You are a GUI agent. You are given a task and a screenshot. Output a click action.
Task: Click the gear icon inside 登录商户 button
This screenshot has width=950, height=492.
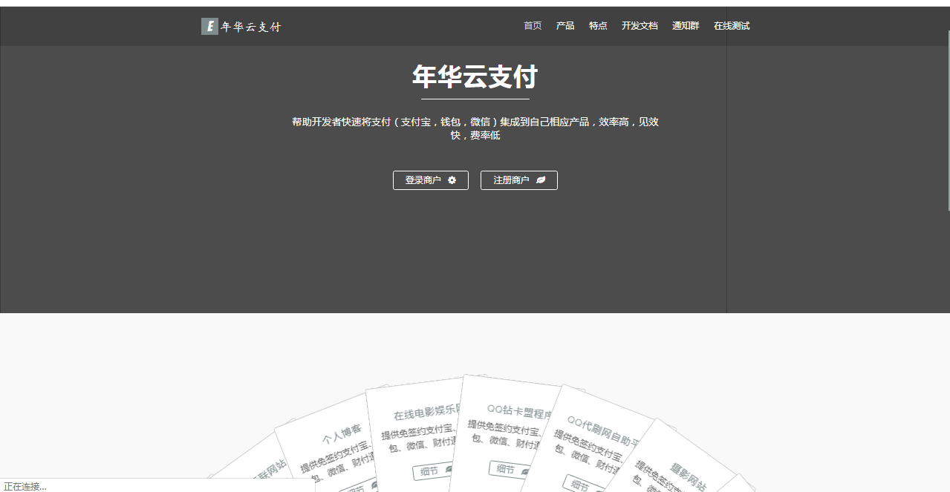pos(452,180)
